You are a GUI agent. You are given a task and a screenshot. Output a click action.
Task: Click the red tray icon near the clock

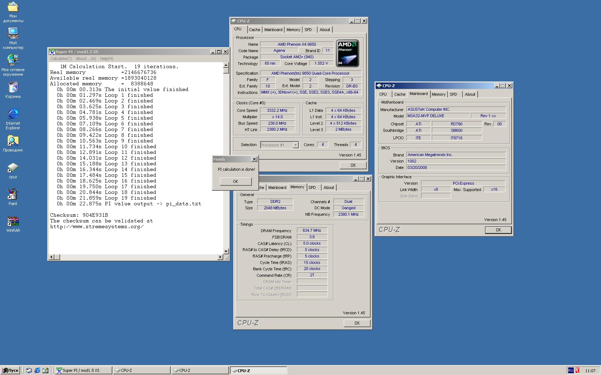(577, 370)
